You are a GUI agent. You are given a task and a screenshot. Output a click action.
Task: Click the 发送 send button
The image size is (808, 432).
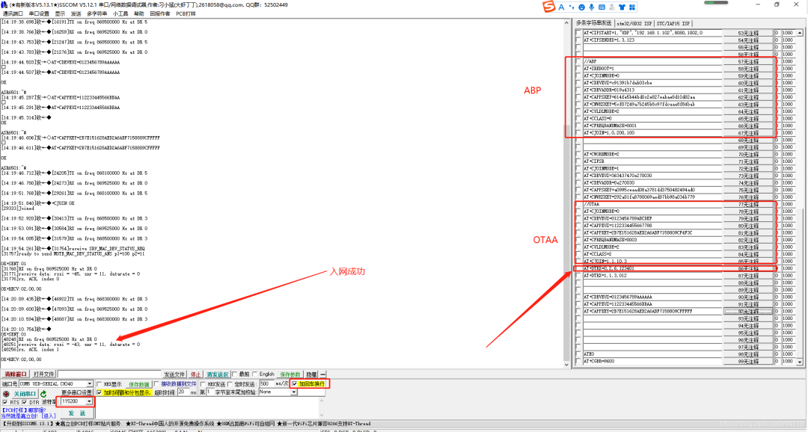[77, 413]
